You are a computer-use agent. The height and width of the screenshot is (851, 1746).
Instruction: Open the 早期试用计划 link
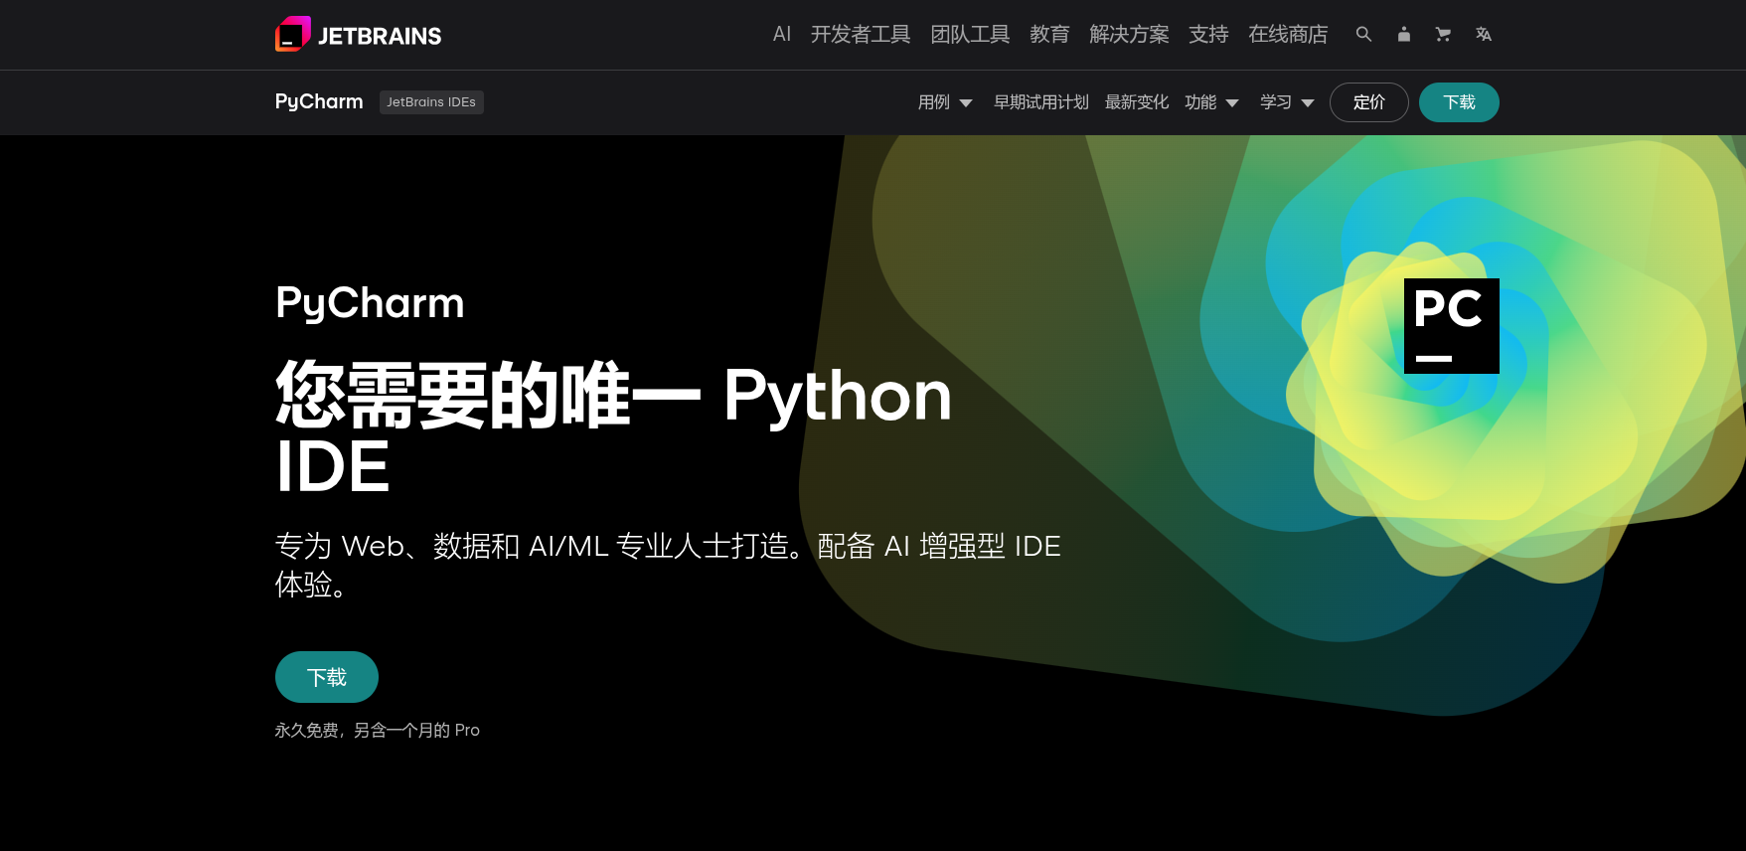[x=1040, y=102]
